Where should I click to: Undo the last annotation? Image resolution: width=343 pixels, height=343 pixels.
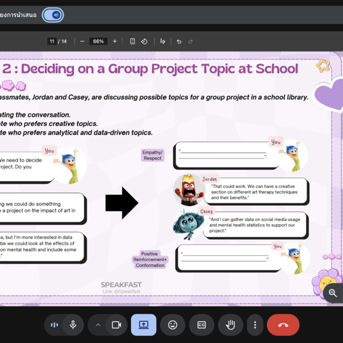tap(179, 41)
